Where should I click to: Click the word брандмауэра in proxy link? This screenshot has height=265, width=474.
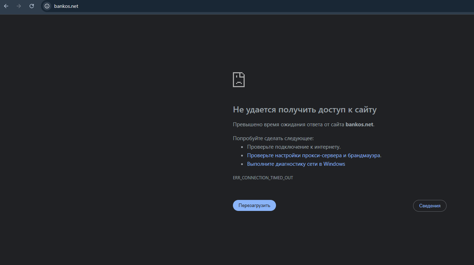click(364, 155)
